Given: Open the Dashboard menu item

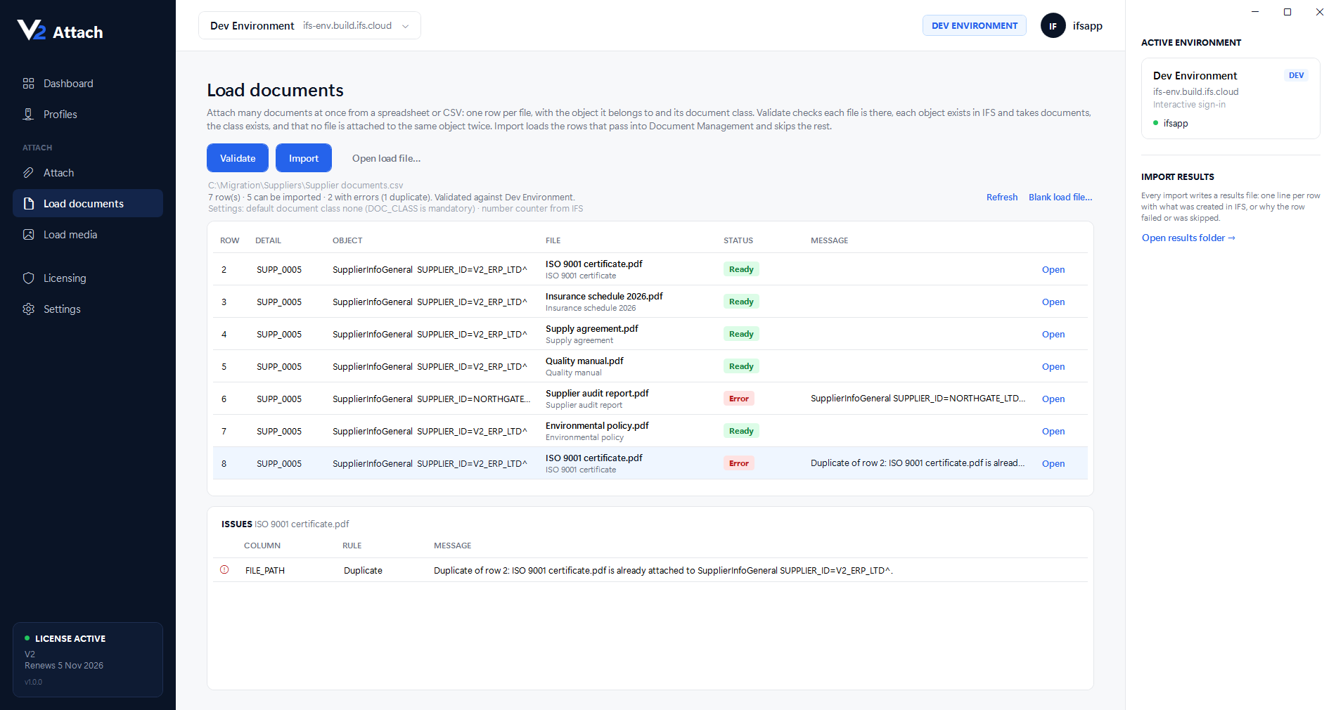Looking at the screenshot, I should point(88,84).
